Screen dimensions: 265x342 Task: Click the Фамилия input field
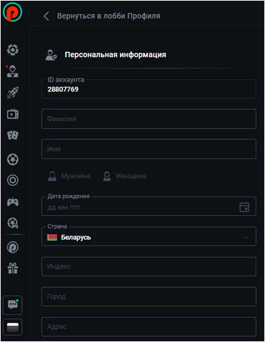click(149, 119)
